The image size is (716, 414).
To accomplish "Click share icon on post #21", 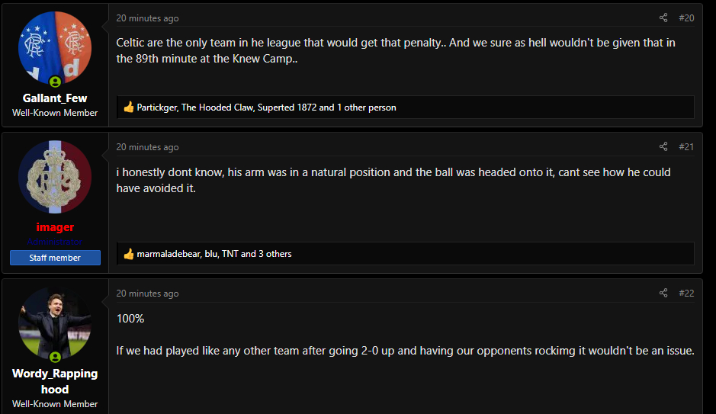I will click(x=663, y=146).
